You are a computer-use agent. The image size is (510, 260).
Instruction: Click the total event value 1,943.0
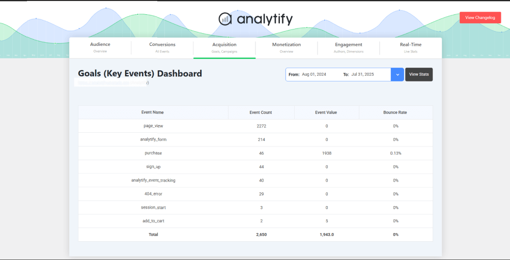coord(327,235)
